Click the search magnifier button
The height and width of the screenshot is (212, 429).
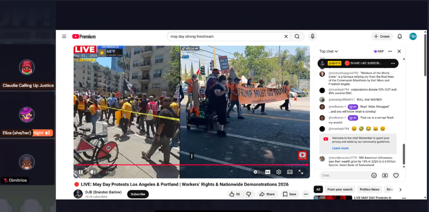tap(297, 36)
